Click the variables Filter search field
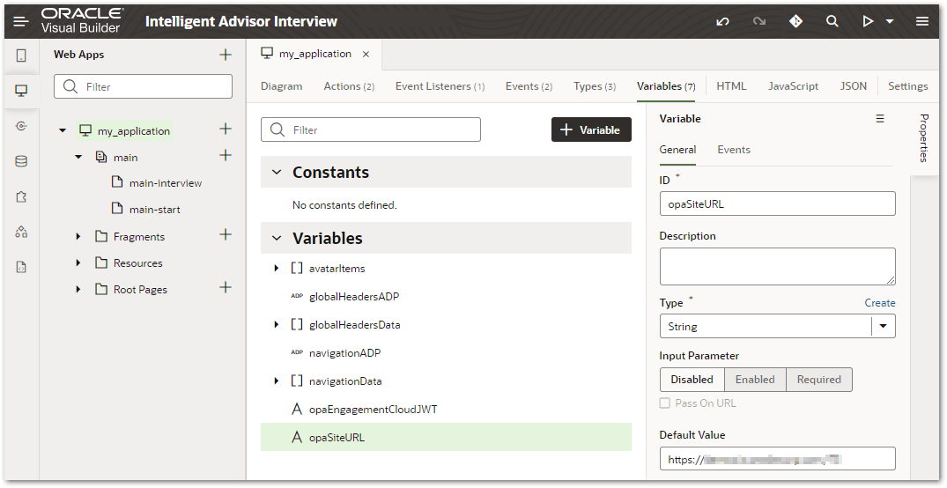 point(371,129)
